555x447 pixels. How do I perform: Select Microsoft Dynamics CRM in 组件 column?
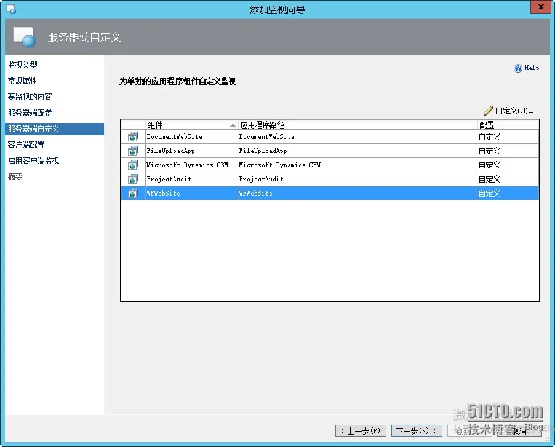(x=191, y=165)
